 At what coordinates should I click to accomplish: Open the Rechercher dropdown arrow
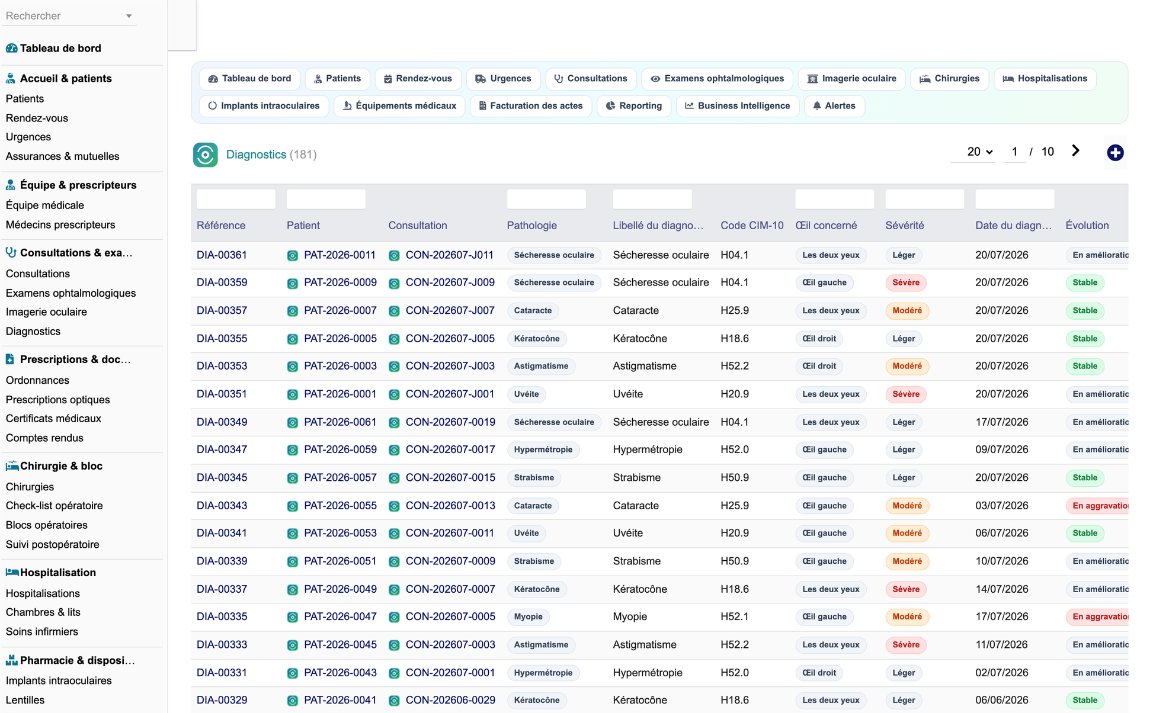(x=129, y=16)
